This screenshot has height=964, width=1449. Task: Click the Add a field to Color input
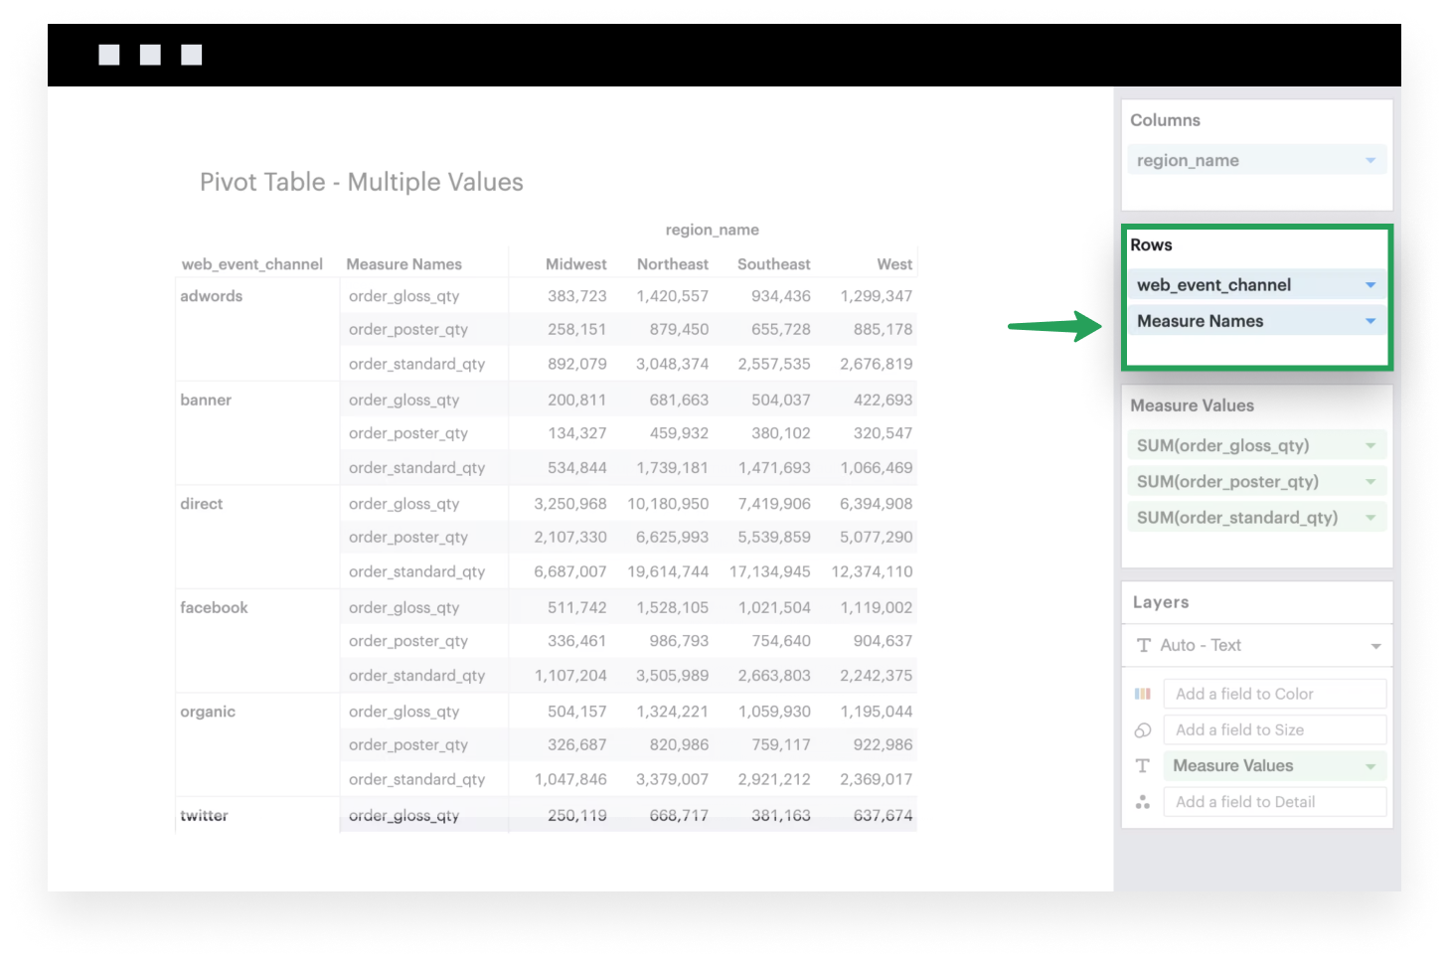tap(1274, 693)
